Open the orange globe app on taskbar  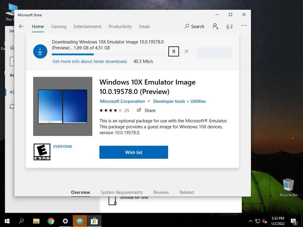(80, 221)
